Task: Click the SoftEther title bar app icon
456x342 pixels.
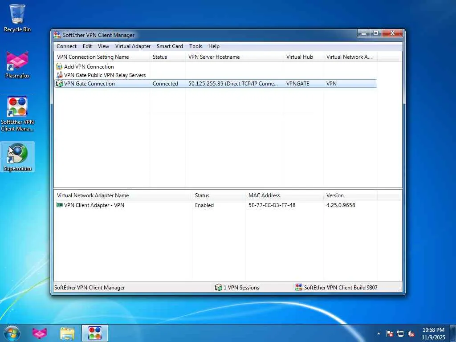Action: (x=57, y=35)
